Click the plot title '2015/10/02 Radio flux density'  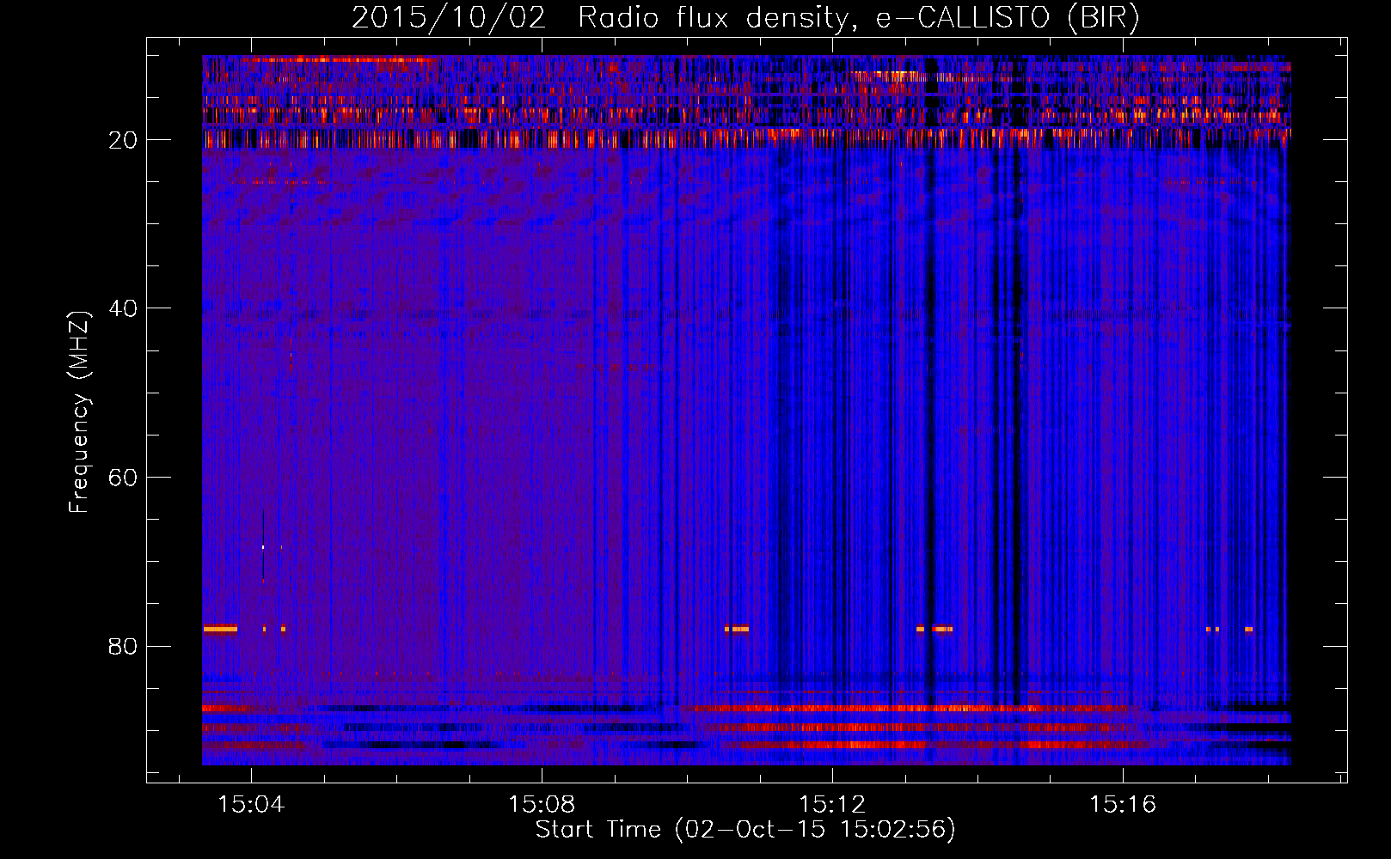click(x=599, y=18)
